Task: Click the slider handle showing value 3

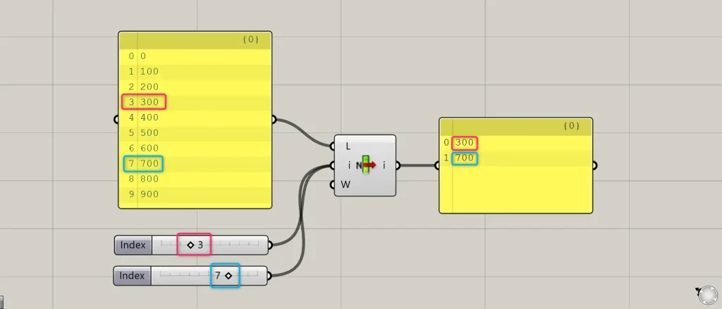Action: click(190, 245)
